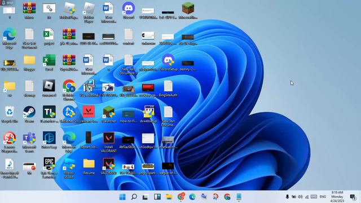
Task: Open the PowerPoint presentation thumbnail file
Action: point(29,167)
